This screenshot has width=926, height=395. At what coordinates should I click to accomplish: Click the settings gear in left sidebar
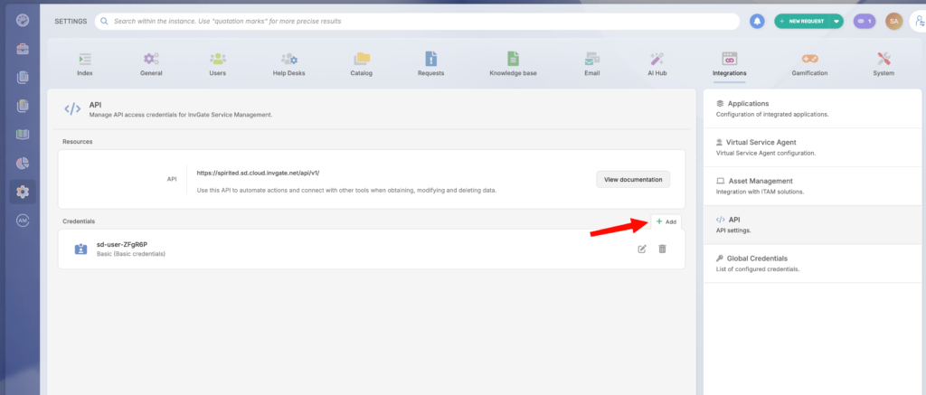point(23,192)
